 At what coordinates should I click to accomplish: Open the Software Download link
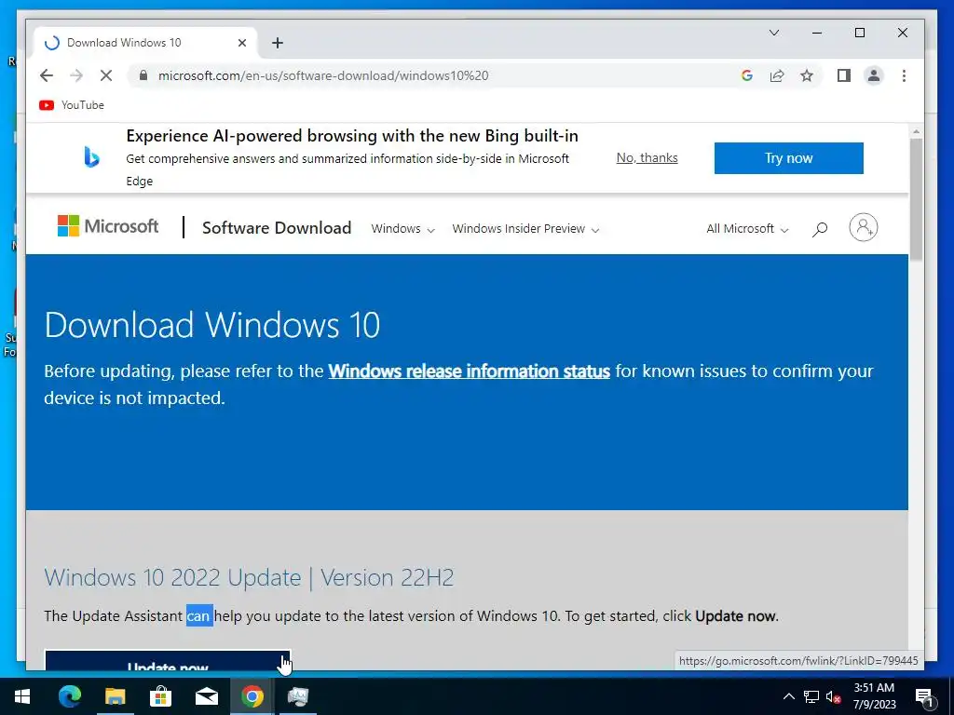pos(277,227)
